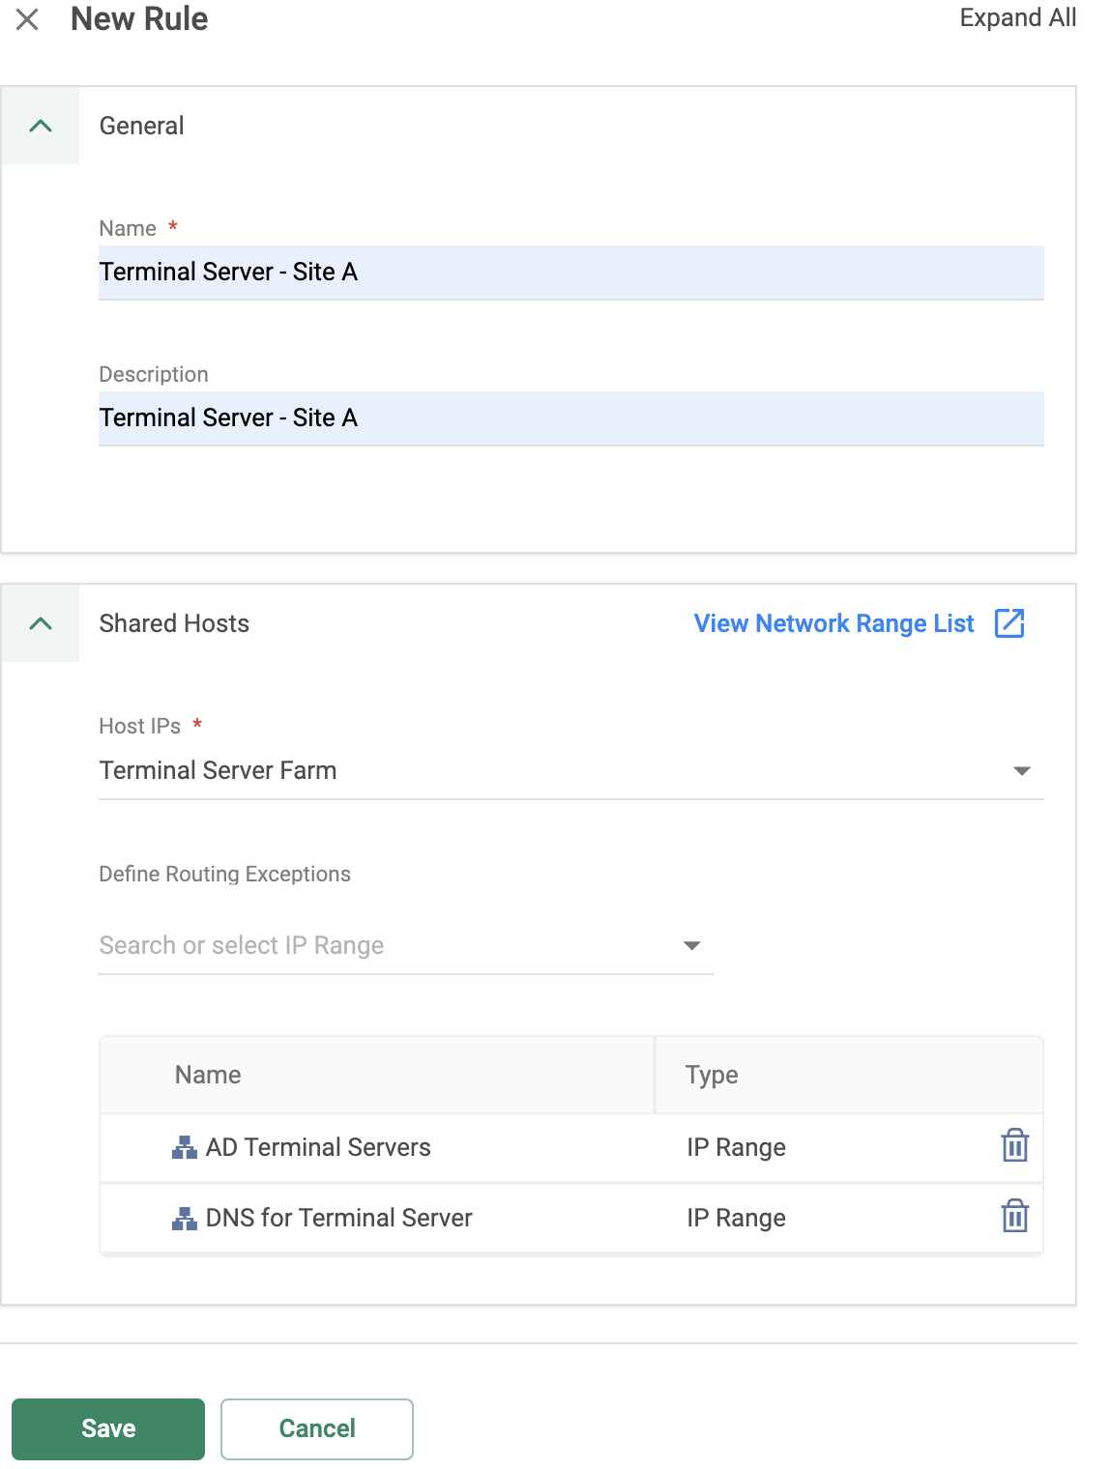This screenshot has width=1110, height=1469.
Task: Delete the DNS for Terminal Server entry
Action: [1014, 1217]
